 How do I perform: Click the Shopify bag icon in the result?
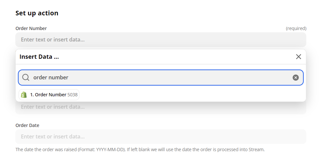(24, 95)
